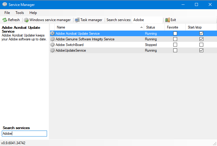Mark Adobe Acrobat Update Service as favorite
Viewport: 217px width, 146px height.
175,34
